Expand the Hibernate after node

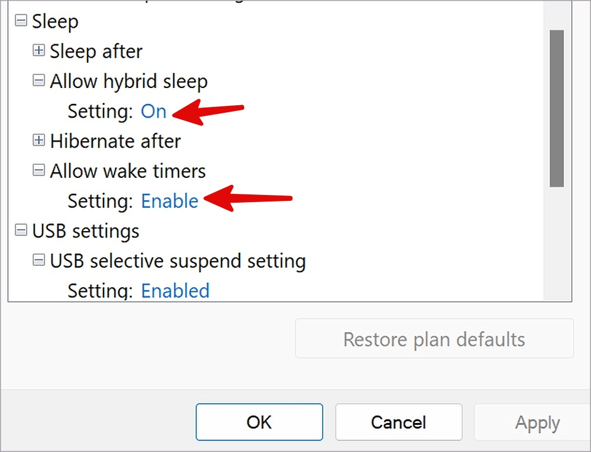tap(38, 140)
